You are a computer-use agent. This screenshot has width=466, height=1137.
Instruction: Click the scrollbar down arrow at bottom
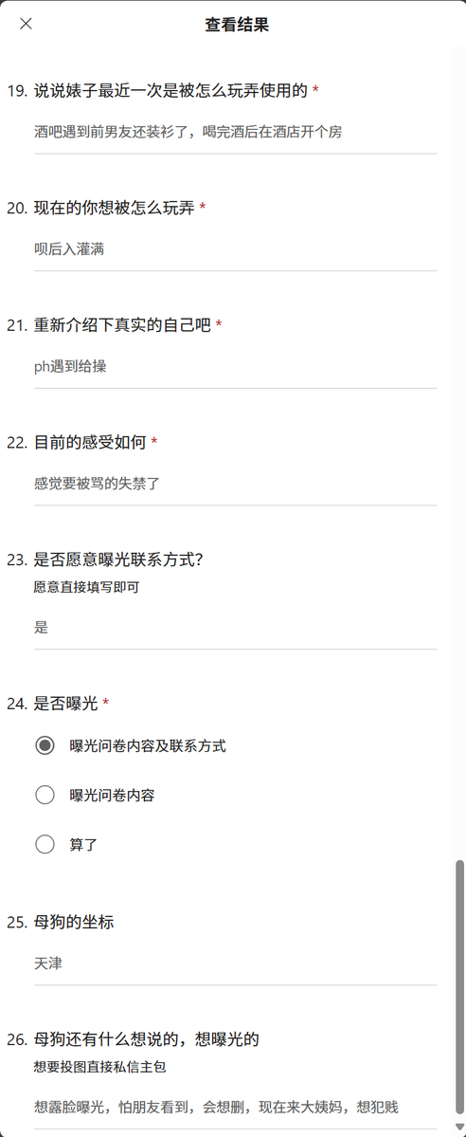point(458,1126)
